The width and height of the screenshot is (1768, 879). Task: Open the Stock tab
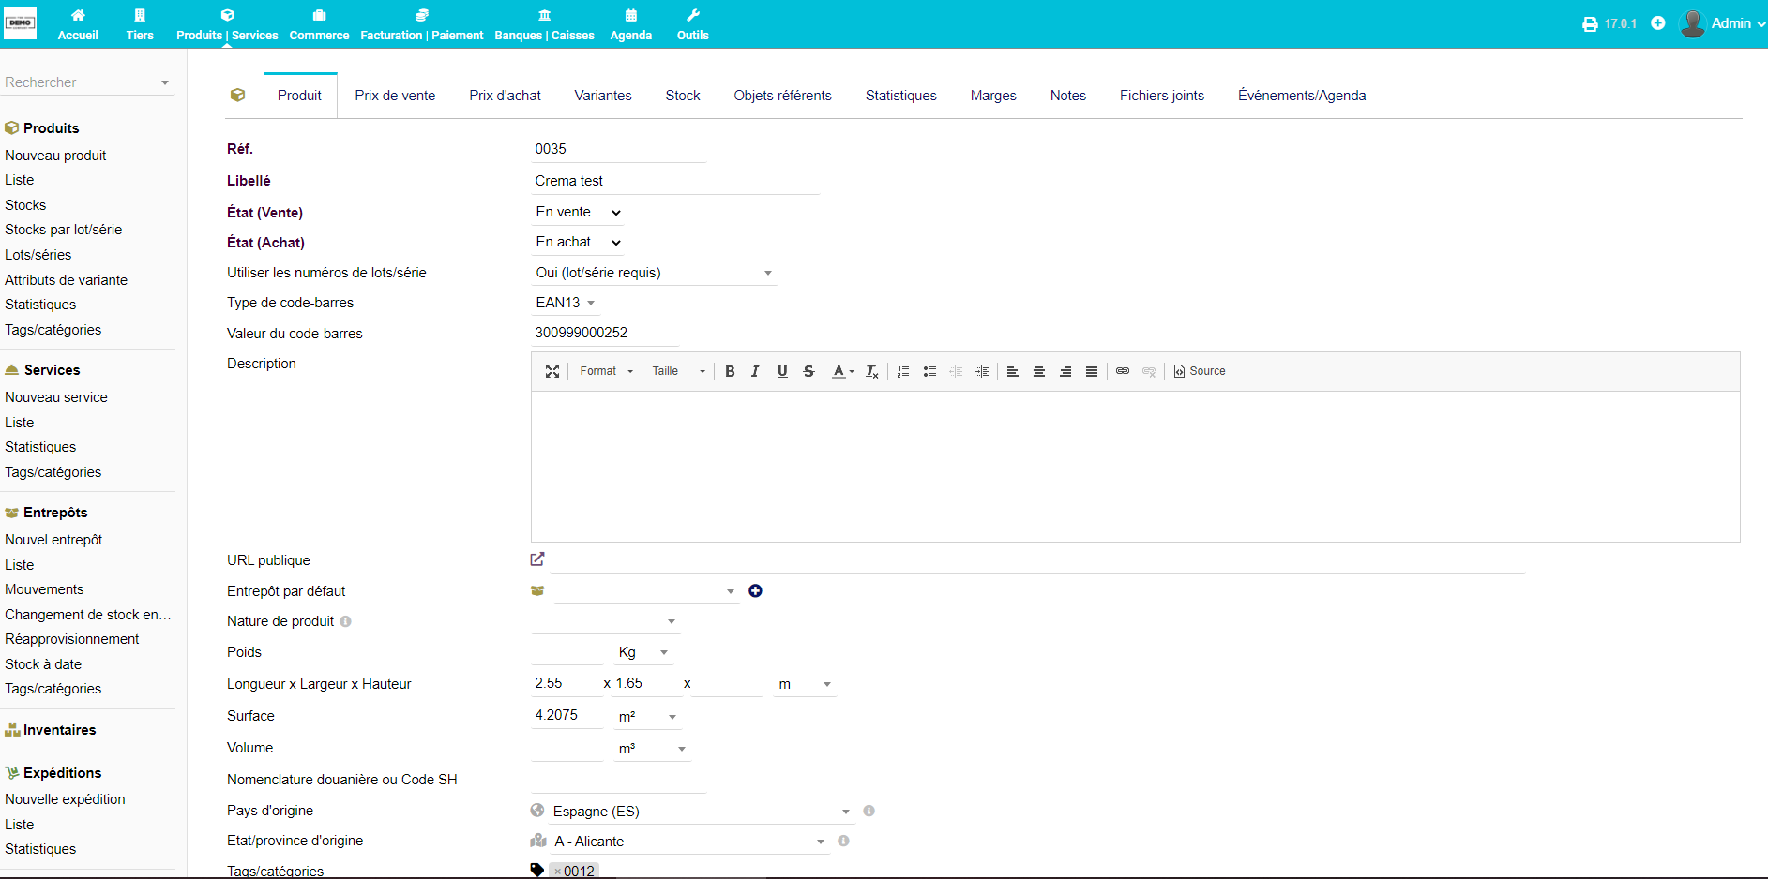click(x=683, y=96)
